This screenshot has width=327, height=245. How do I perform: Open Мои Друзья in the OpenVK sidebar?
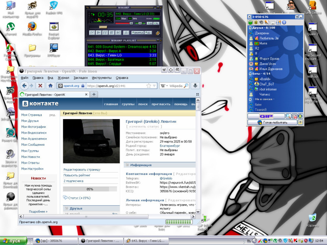30,121
